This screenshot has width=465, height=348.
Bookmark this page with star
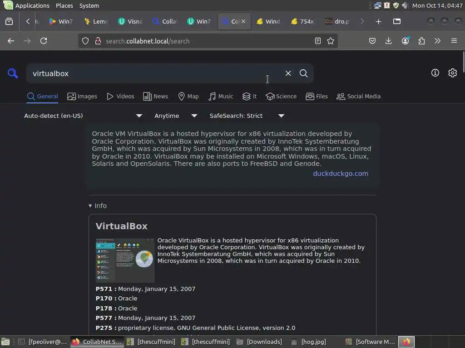331,41
